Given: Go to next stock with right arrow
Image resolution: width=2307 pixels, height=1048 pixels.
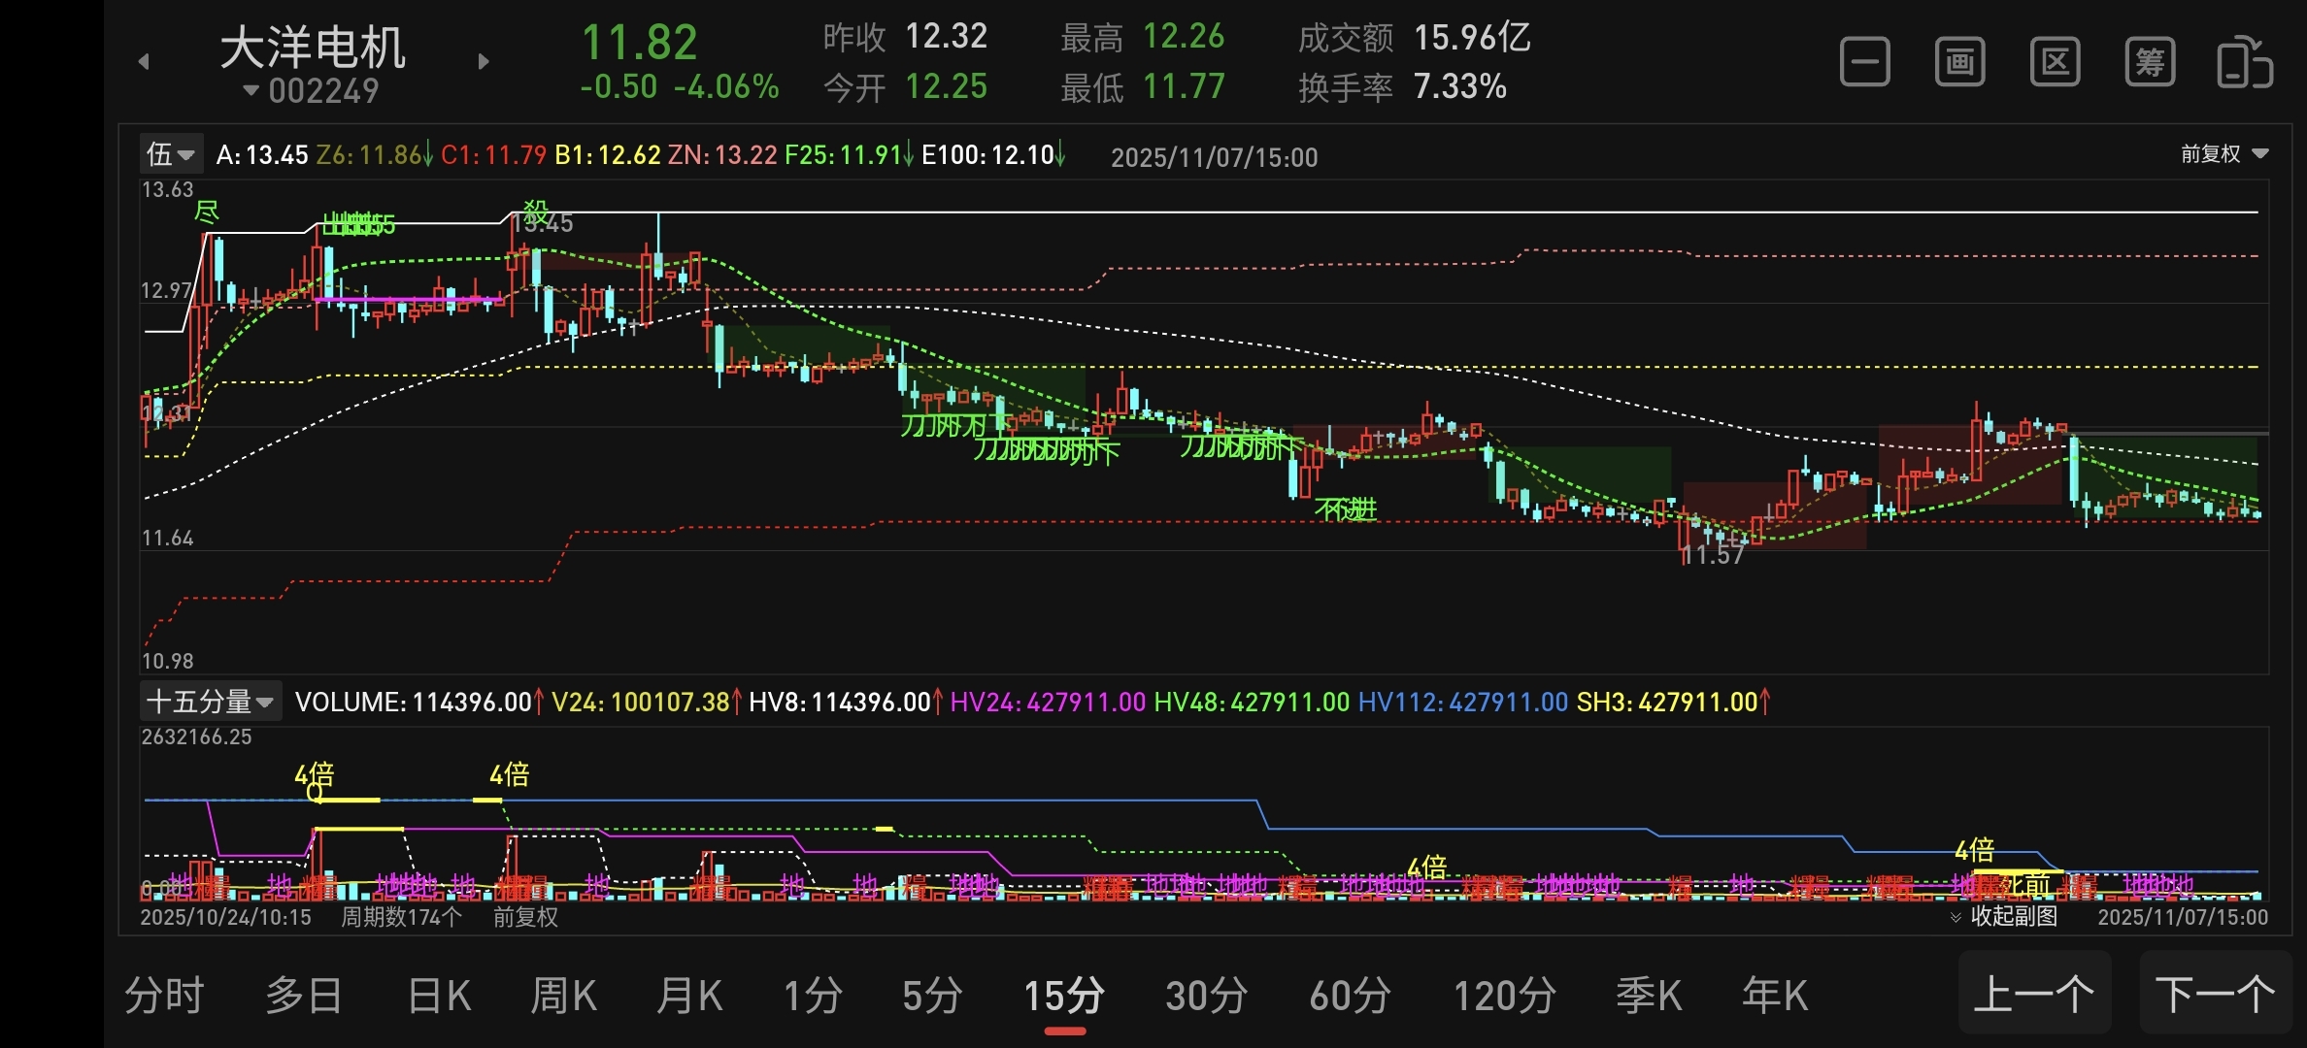Looking at the screenshot, I should coord(484,62).
